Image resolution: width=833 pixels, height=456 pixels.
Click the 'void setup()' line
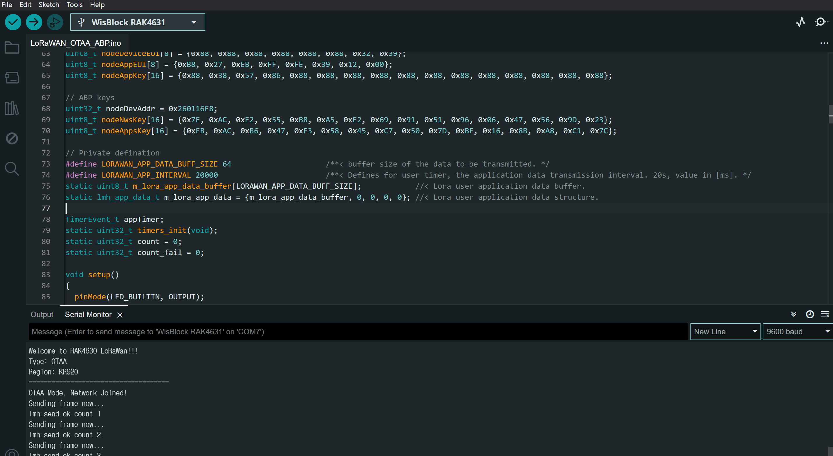click(92, 275)
